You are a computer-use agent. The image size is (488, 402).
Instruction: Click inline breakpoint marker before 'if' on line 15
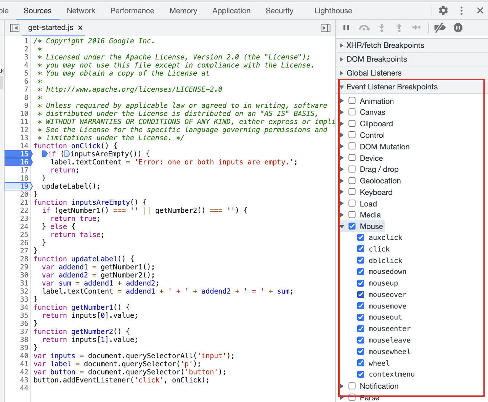tap(45, 154)
